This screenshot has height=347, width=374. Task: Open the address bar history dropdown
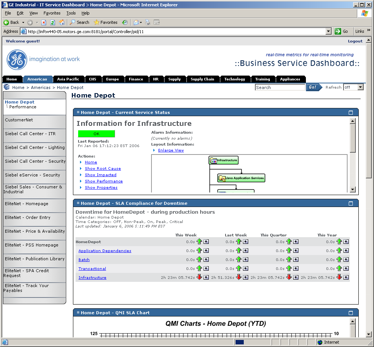pyautogui.click(x=329, y=31)
